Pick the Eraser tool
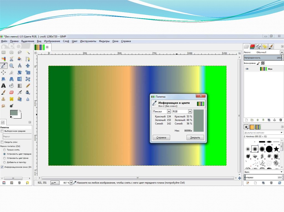 [12, 92]
